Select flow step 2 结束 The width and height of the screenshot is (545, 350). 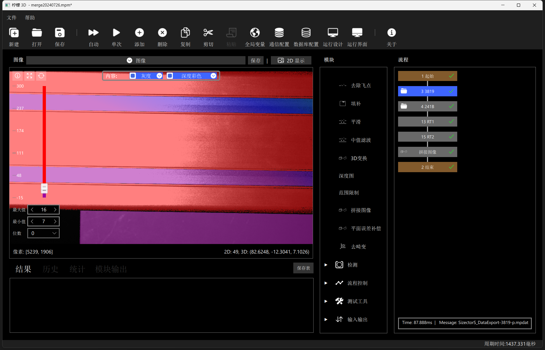click(x=428, y=167)
